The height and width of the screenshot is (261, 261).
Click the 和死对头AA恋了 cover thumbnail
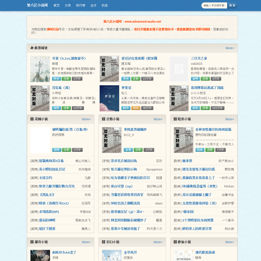(40, 255)
